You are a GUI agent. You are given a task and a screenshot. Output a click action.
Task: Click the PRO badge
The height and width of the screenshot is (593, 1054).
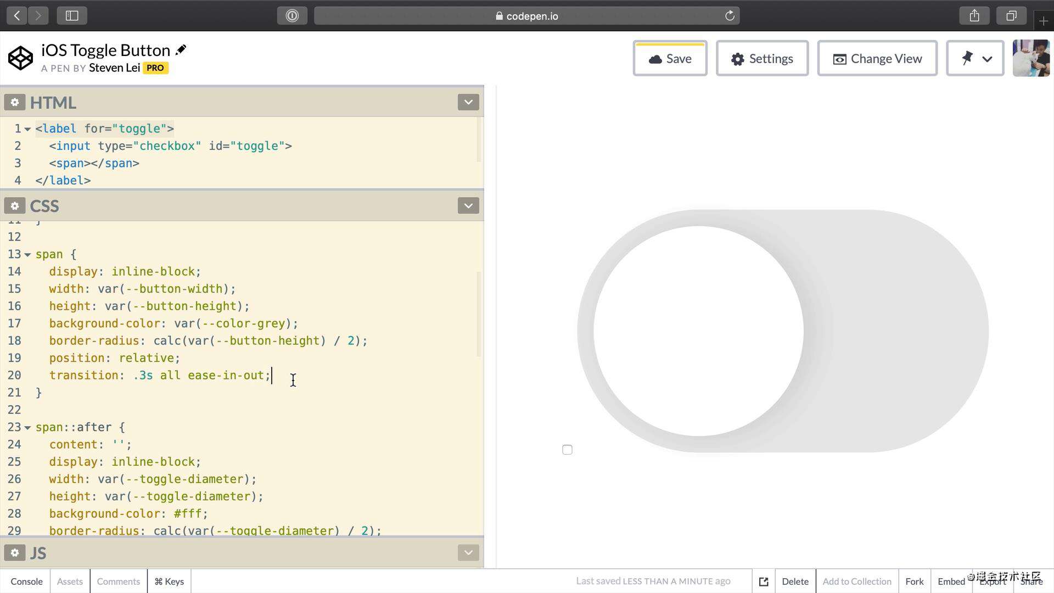(155, 68)
